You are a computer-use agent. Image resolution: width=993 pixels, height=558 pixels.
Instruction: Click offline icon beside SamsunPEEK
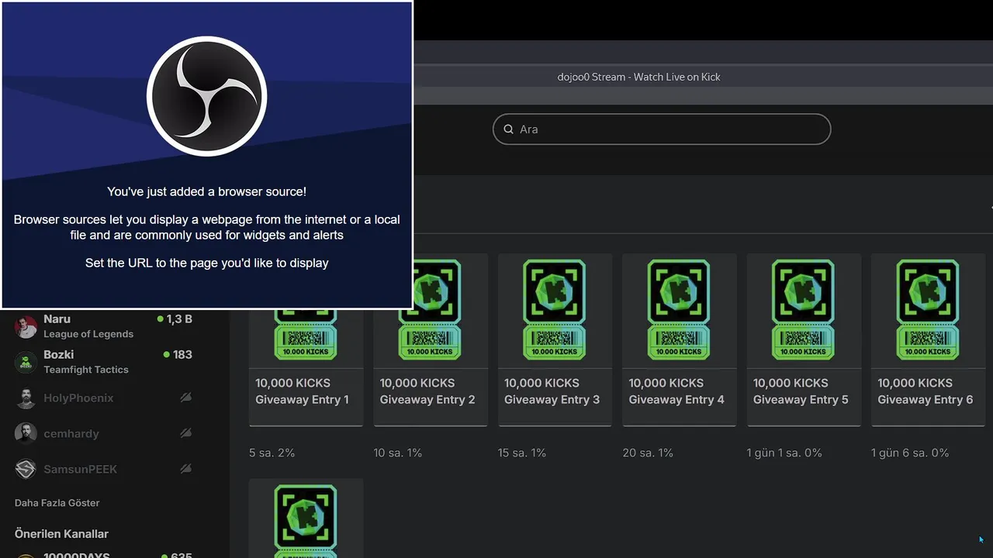click(x=185, y=469)
